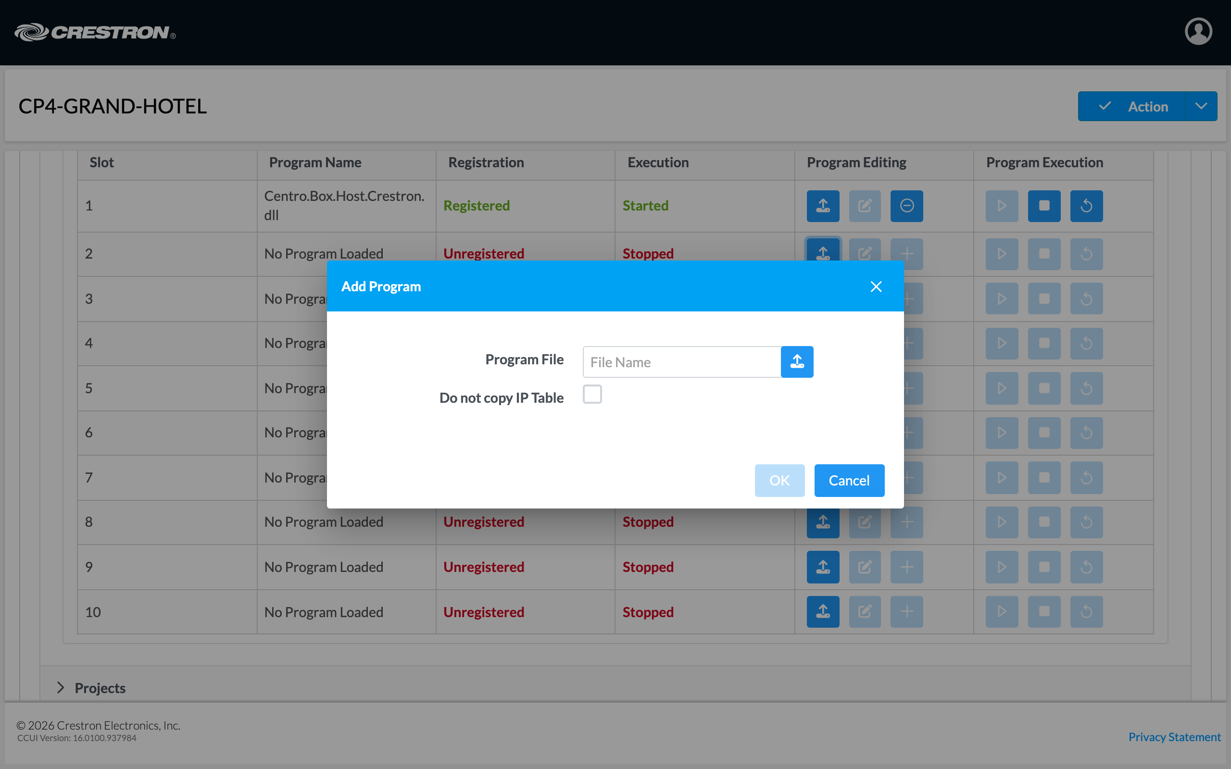Click the edit icon for slot 10

coord(865,612)
